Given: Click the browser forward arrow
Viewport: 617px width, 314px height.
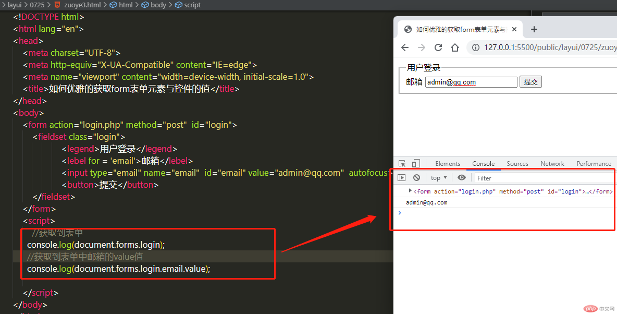Looking at the screenshot, I should pyautogui.click(x=422, y=47).
